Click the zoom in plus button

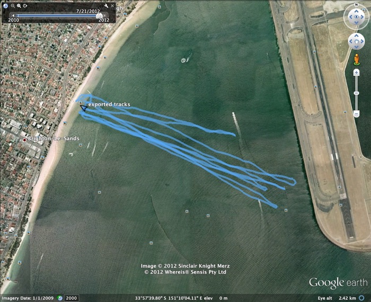coord(356,73)
